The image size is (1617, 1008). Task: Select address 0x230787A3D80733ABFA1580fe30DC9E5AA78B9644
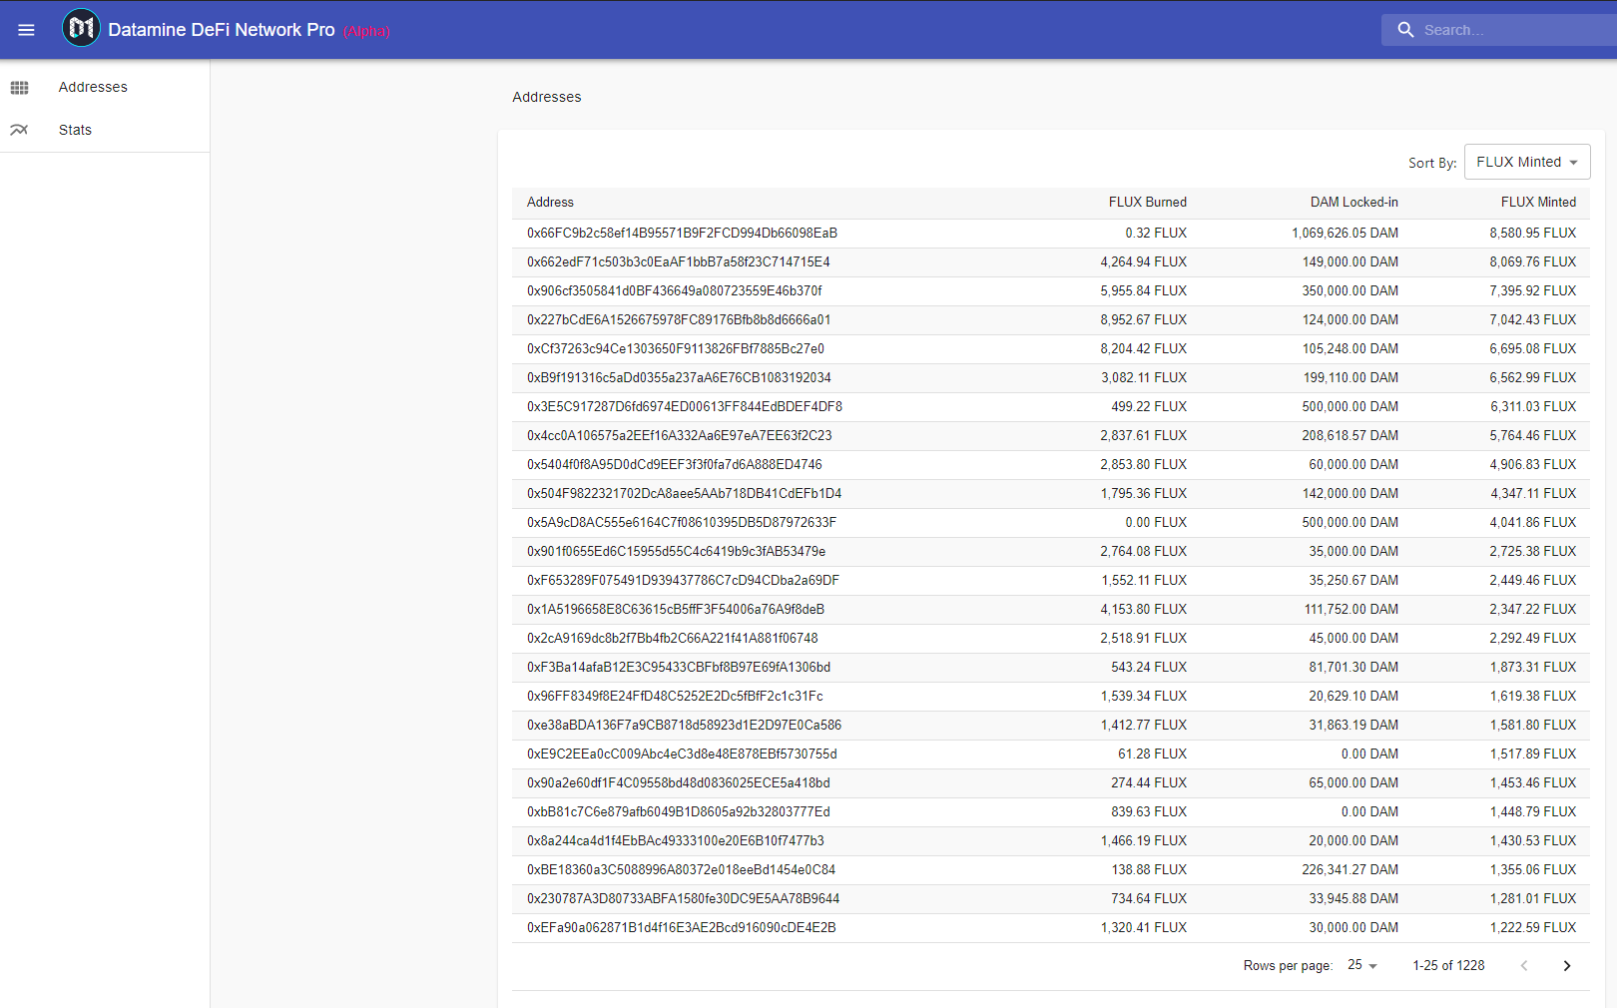click(684, 899)
